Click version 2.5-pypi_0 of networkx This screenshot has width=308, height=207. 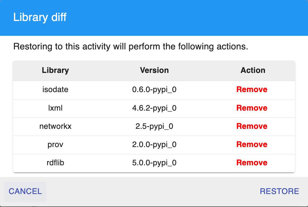154,126
